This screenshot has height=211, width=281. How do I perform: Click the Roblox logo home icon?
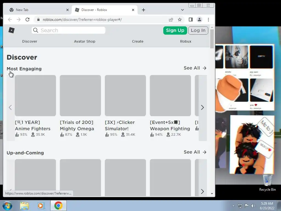point(12,30)
